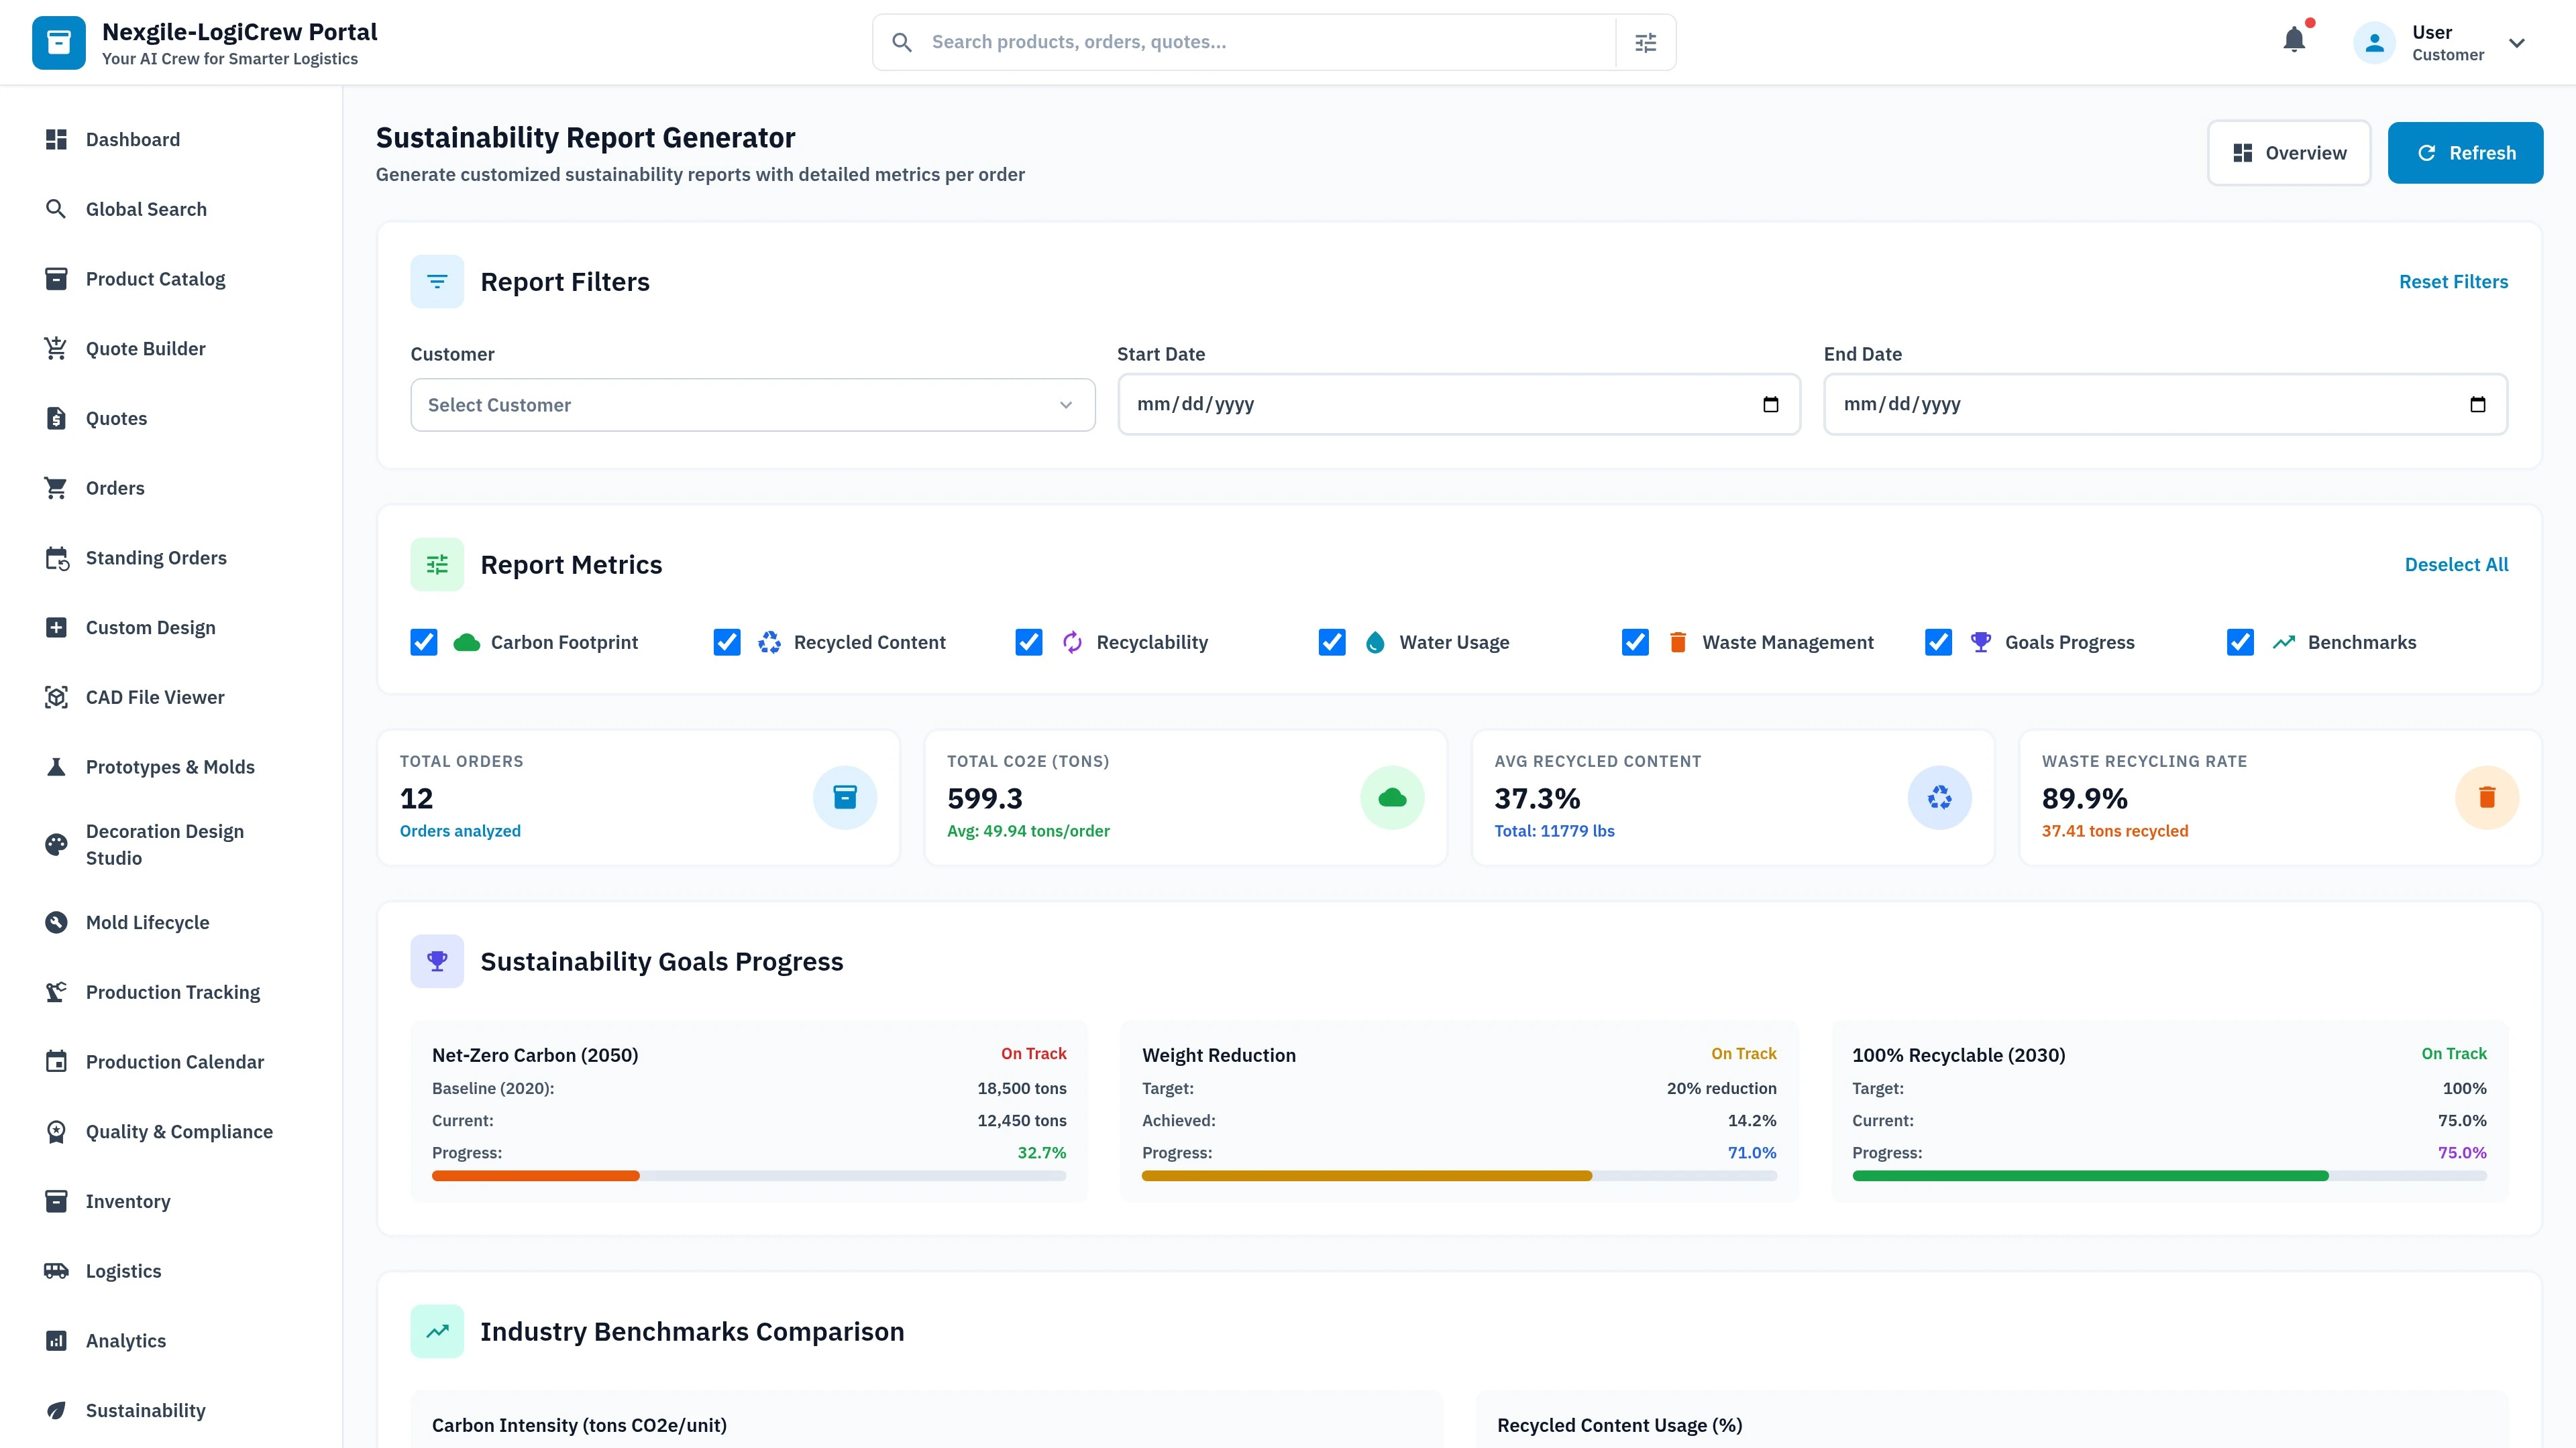The width and height of the screenshot is (2576, 1448).
Task: Open the notifications bell icon
Action: pyautogui.click(x=2294, y=40)
